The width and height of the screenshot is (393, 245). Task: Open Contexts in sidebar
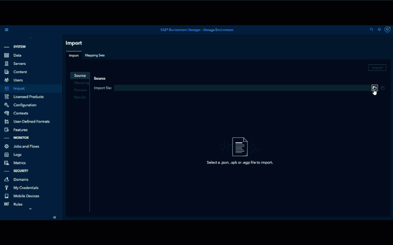(x=21, y=113)
